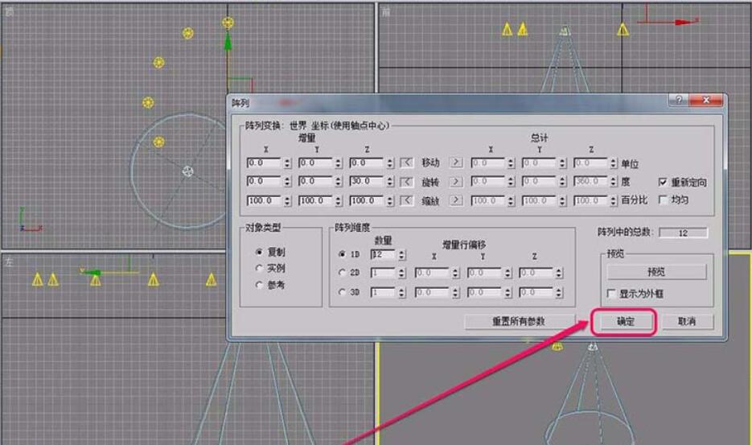Viewport: 752px width, 445px height.
Task: Click the incremental Scale X input field
Action: pyautogui.click(x=264, y=200)
